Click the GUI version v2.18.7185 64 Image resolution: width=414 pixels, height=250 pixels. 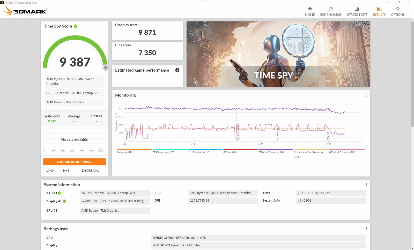tap(223, 201)
